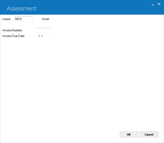Focus the Invoice Number text box
Viewport: 164px width, 143px height.
[x=43, y=30]
